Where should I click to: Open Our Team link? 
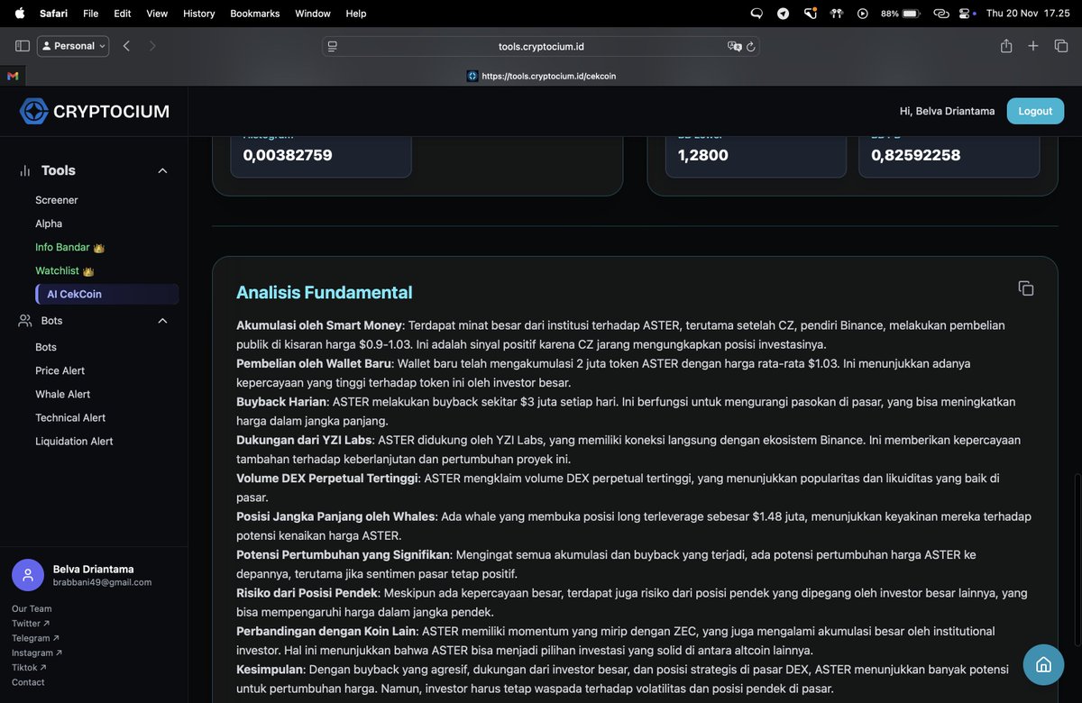tap(32, 608)
